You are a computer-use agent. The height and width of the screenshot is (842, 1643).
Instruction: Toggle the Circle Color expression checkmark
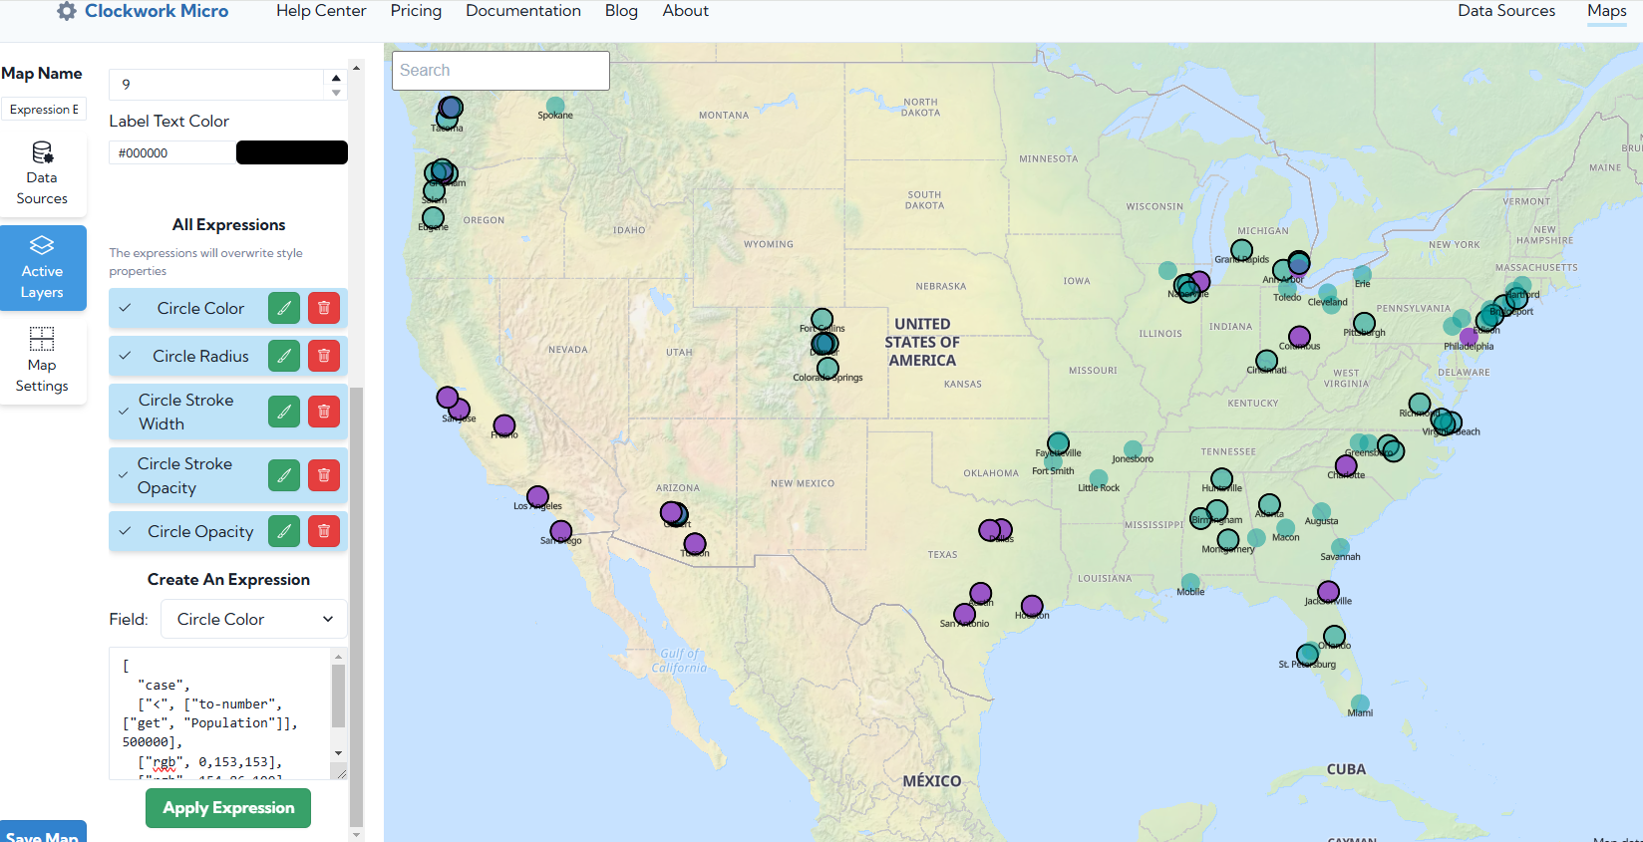pyautogui.click(x=126, y=309)
